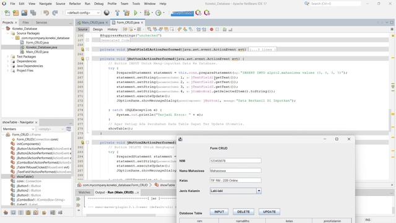Click the Redo toolbar icon
This screenshot has height=223, width=396.
coord(55,13)
